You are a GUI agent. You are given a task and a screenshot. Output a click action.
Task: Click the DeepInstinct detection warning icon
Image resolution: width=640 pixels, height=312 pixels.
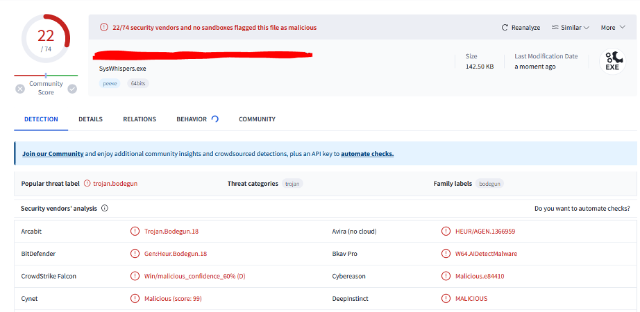coord(446,299)
